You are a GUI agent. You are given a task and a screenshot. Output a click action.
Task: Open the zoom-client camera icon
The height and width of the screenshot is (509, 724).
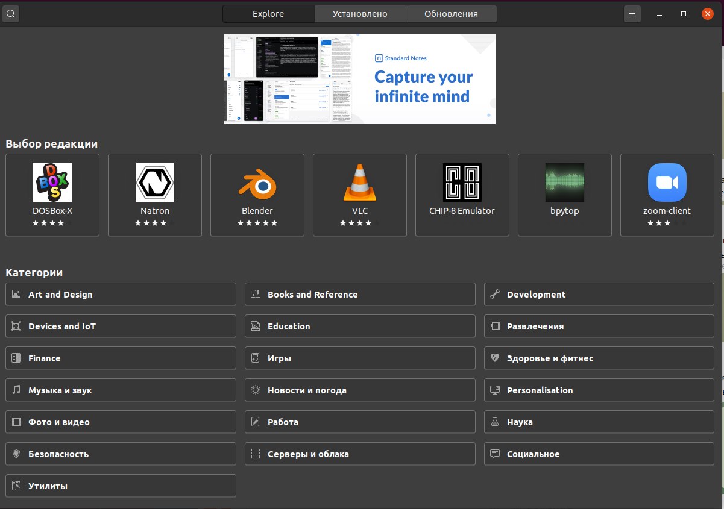coord(667,183)
